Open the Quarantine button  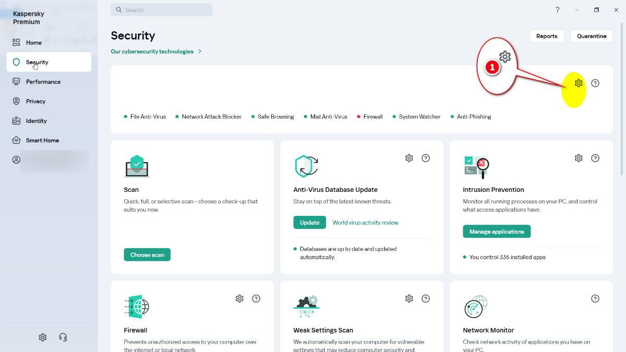pos(592,36)
